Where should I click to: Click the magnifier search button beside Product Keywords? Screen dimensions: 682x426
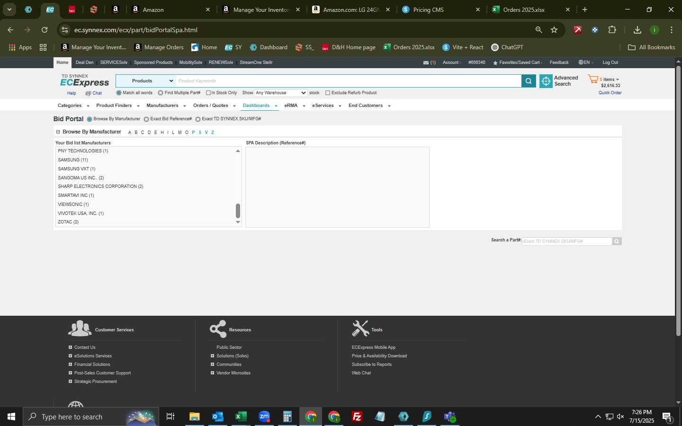[x=529, y=81]
